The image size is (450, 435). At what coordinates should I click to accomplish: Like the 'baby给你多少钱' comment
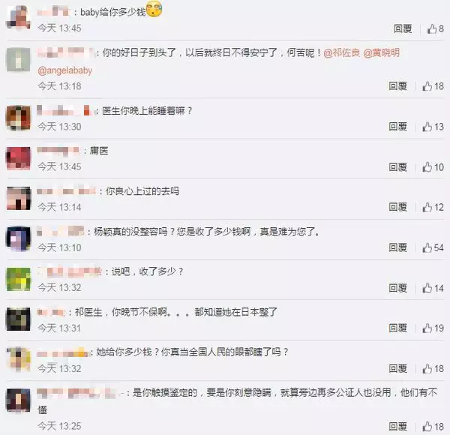pyautogui.click(x=435, y=28)
